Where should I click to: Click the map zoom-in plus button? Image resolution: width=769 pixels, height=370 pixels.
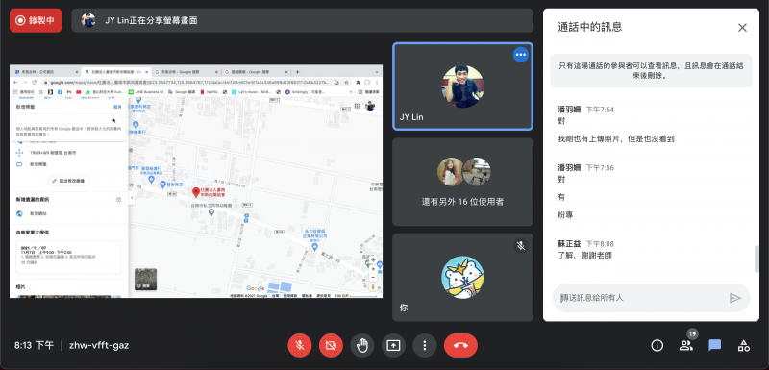[x=374, y=269]
